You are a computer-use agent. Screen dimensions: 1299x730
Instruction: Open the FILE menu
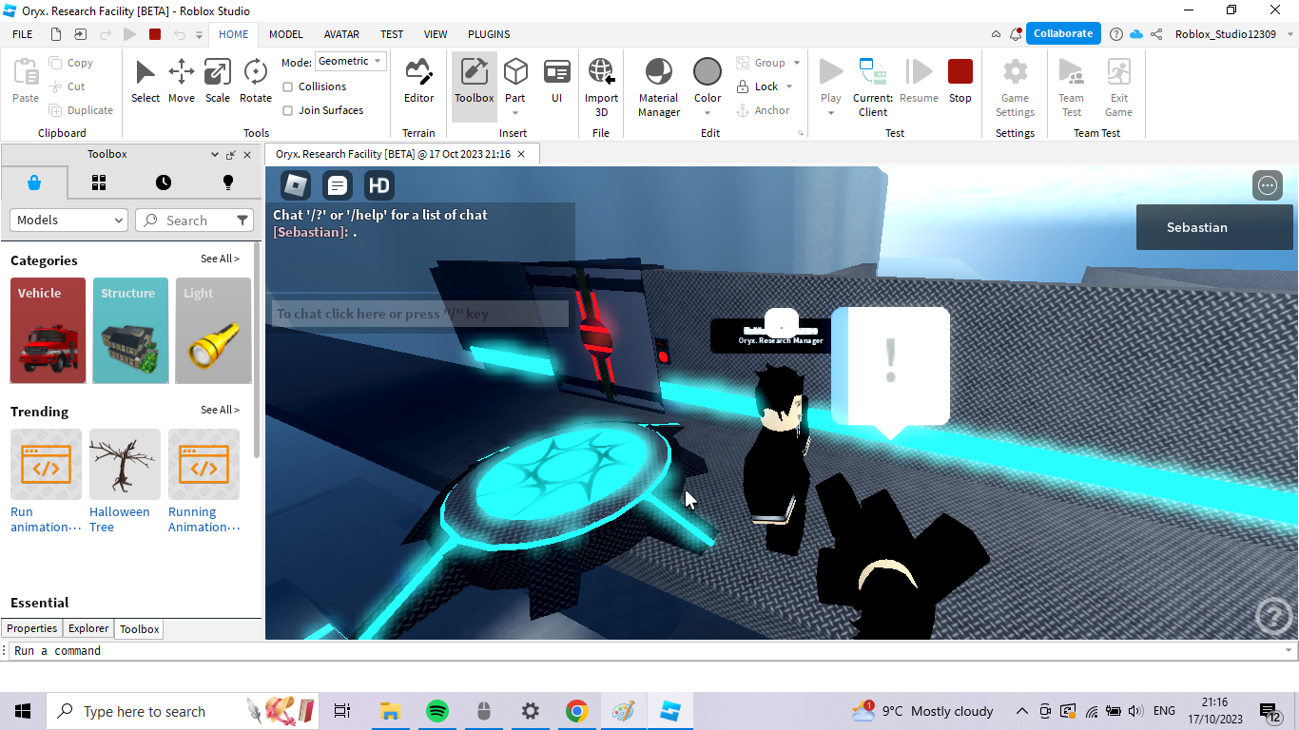click(x=23, y=34)
